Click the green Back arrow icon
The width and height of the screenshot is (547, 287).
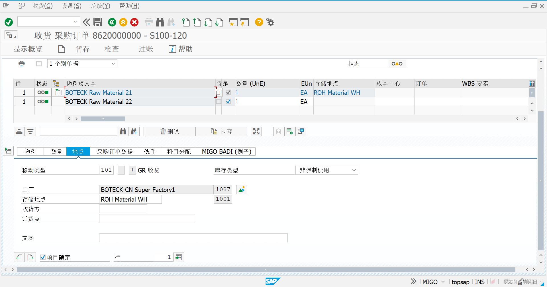pyautogui.click(x=112, y=22)
